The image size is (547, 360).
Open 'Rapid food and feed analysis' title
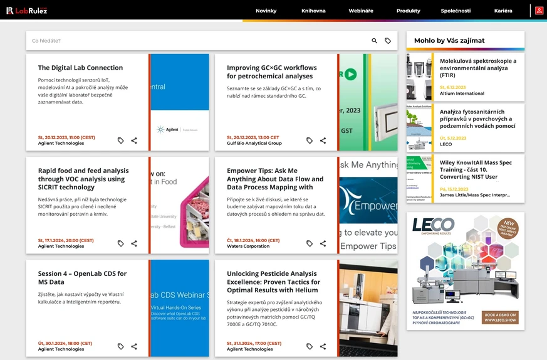(x=83, y=179)
